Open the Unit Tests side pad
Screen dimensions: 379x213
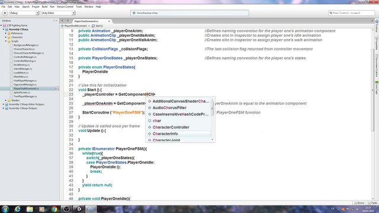[x=377, y=88]
